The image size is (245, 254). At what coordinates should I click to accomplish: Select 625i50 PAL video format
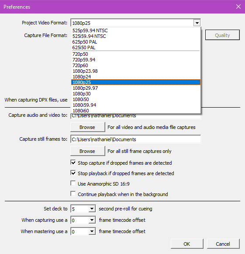pyautogui.click(x=136, y=47)
